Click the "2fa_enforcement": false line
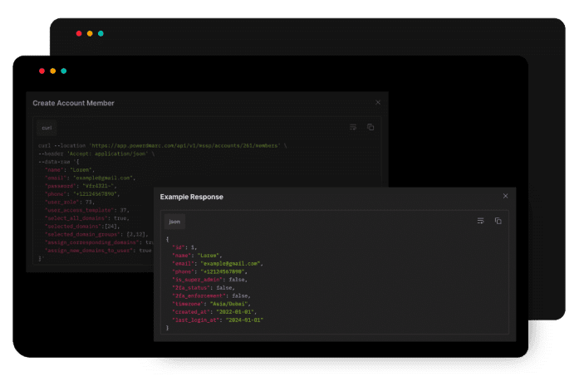This screenshot has width=579, height=376. (211, 295)
